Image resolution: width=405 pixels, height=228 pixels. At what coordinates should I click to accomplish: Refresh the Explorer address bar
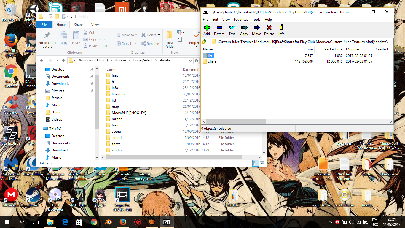pyautogui.click(x=196, y=60)
